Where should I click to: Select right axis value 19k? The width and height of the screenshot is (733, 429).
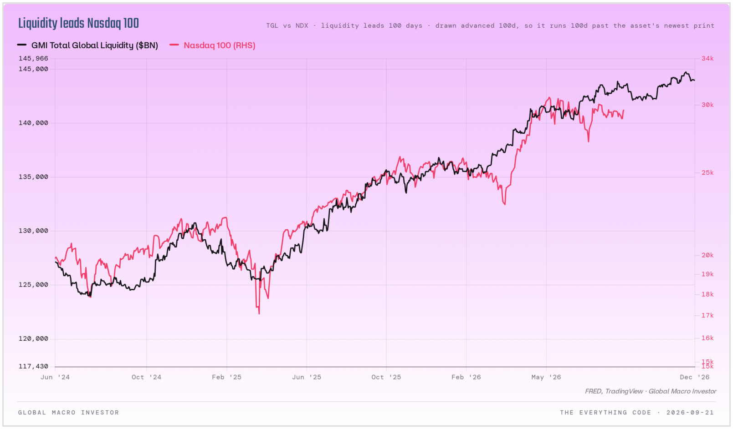707,274
